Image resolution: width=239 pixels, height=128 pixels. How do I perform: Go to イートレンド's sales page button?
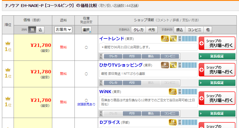pyautogui.click(x=217, y=43)
